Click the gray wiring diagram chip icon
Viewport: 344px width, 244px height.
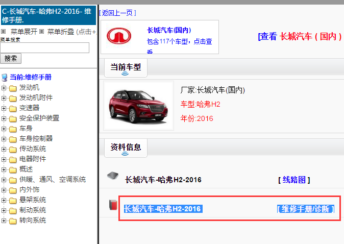coord(113,176)
